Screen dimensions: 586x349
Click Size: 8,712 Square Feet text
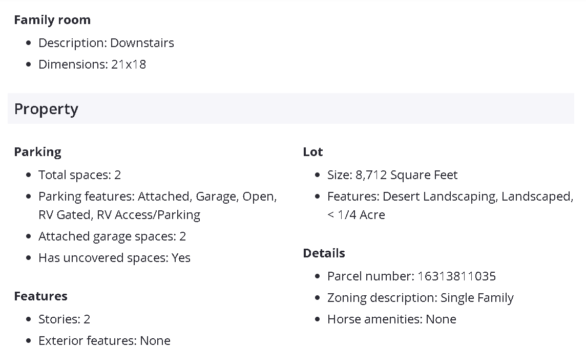[392, 175]
